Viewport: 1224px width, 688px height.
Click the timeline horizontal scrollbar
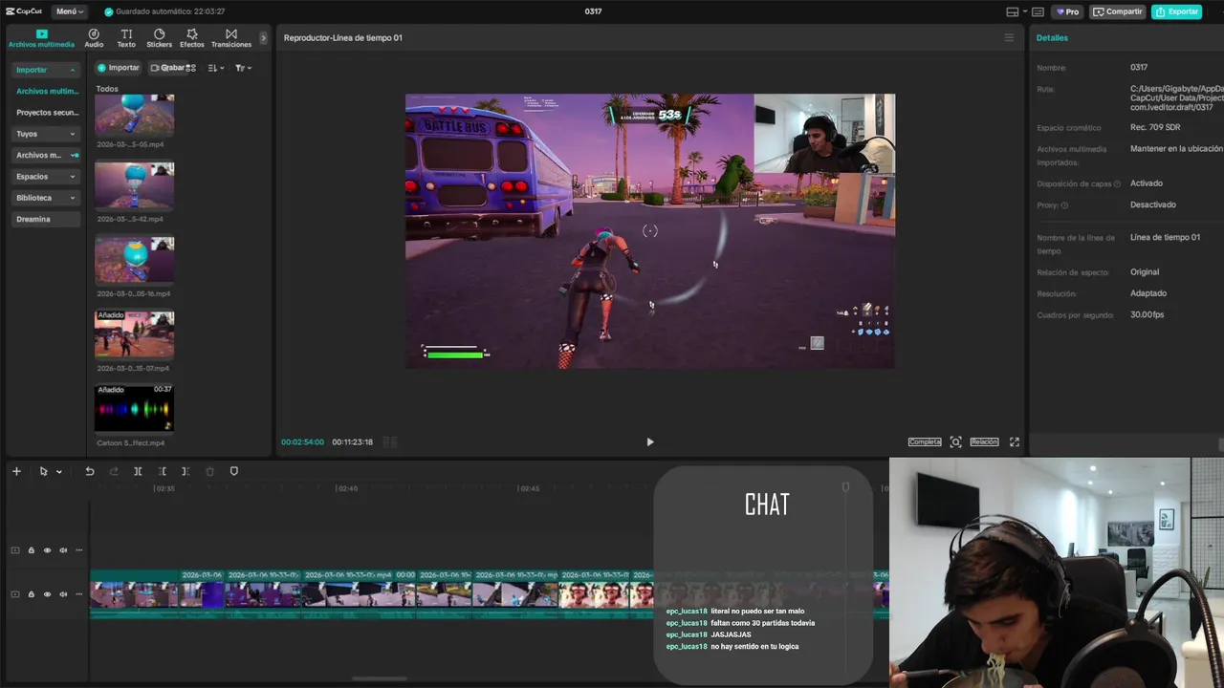tap(380, 679)
